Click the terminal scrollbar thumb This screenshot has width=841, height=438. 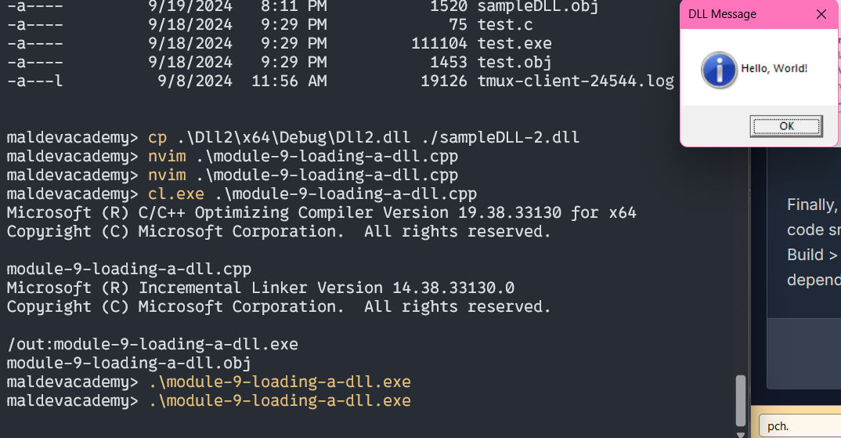[x=741, y=400]
